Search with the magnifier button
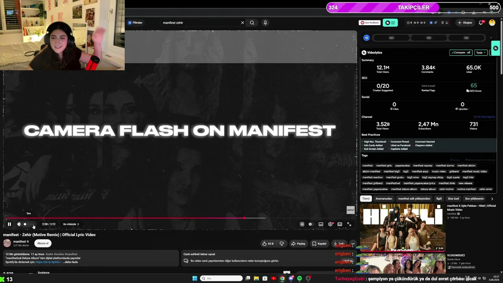This screenshot has height=283, width=503. (252, 23)
